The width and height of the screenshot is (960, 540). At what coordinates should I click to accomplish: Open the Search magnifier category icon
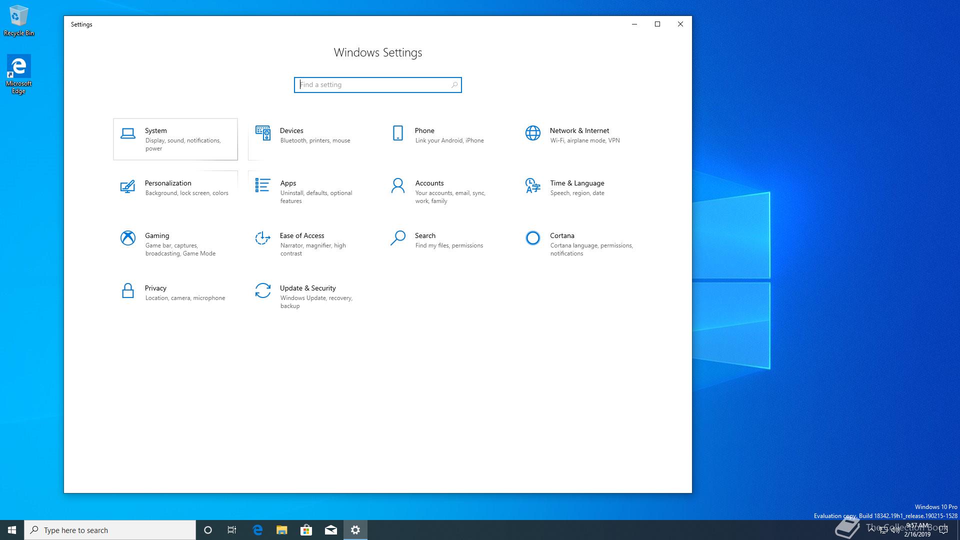(398, 238)
